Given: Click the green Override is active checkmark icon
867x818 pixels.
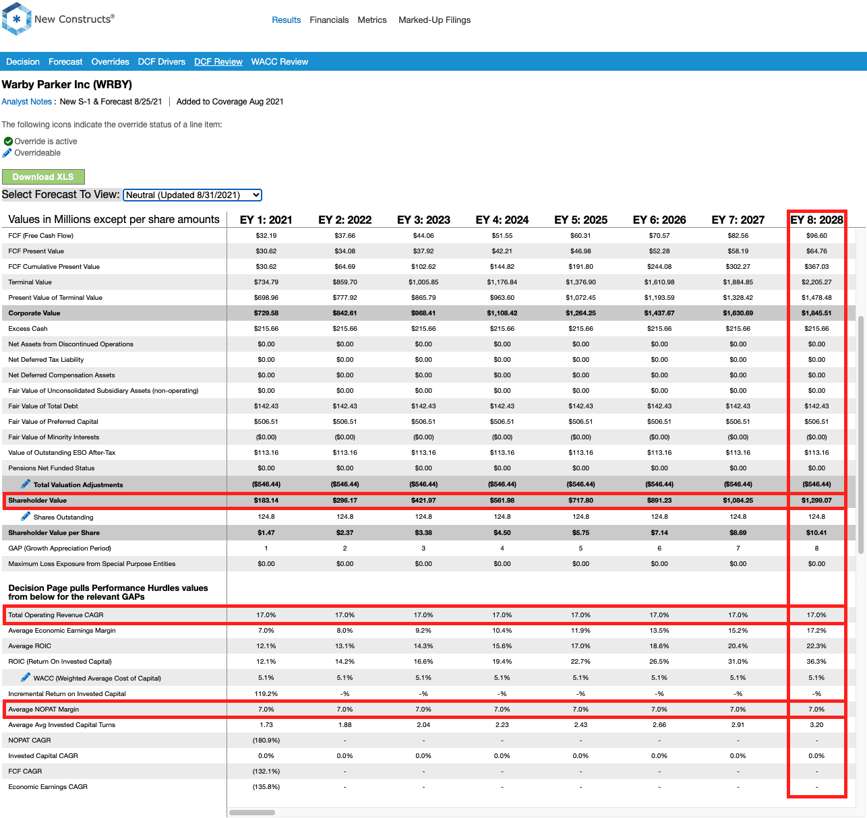Looking at the screenshot, I should (x=8, y=141).
